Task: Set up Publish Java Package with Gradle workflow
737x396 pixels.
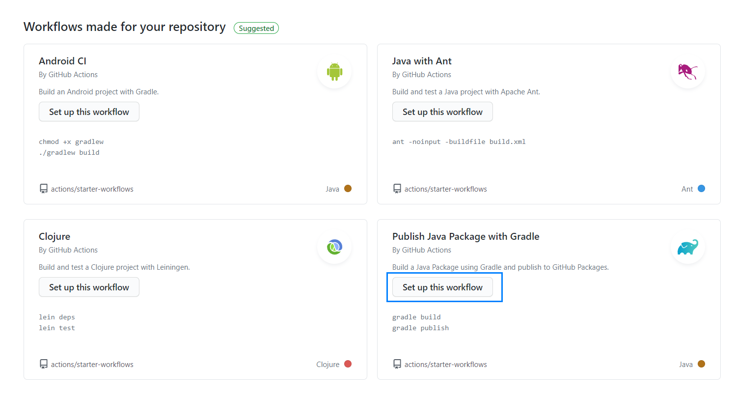Action: (x=442, y=287)
